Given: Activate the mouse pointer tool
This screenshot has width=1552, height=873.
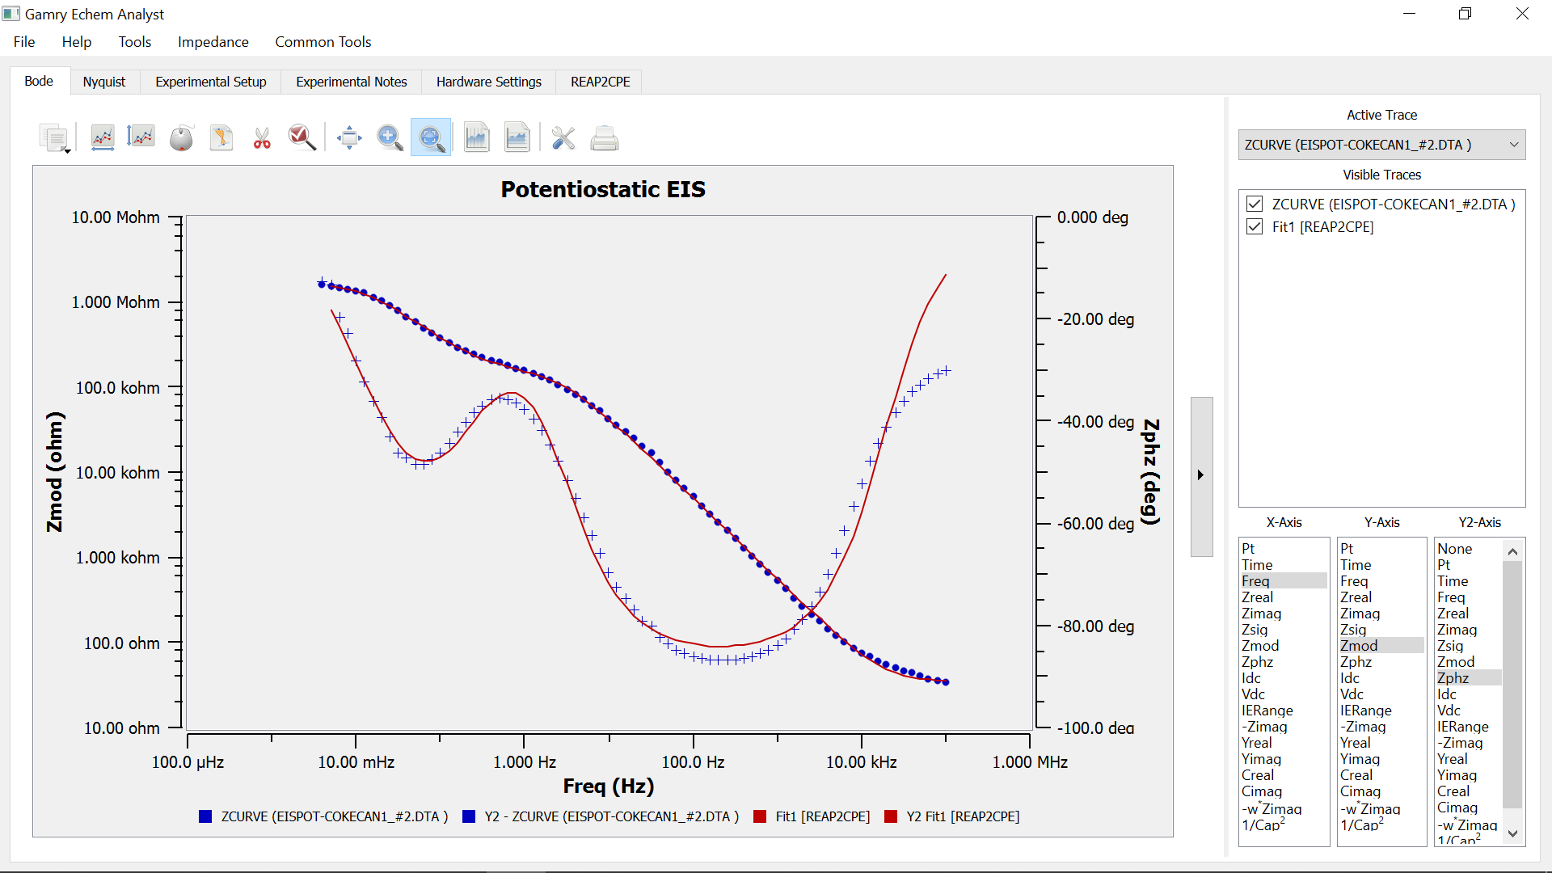Looking at the screenshot, I should [x=182, y=137].
